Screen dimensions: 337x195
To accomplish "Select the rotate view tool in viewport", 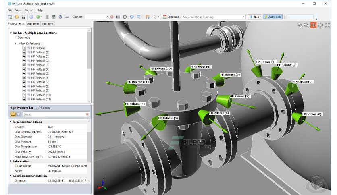I will pyautogui.click(x=320, y=25).
